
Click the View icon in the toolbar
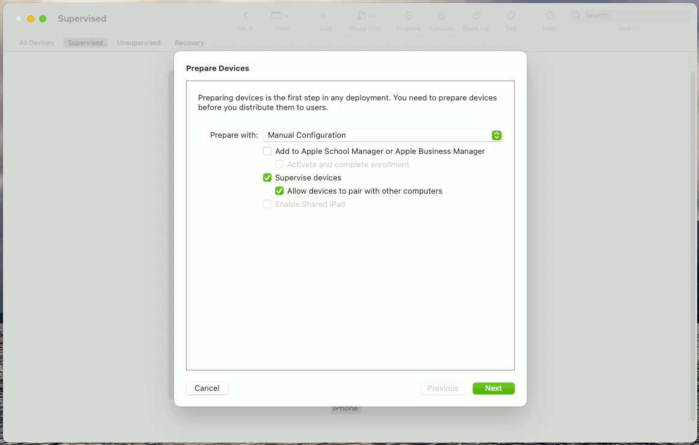tap(276, 15)
